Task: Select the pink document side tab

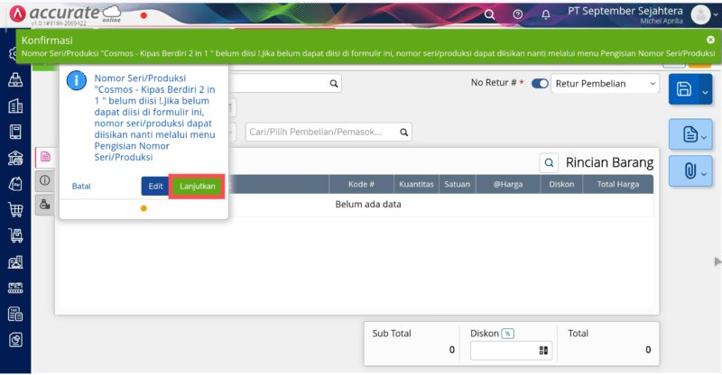Action: pyautogui.click(x=44, y=157)
